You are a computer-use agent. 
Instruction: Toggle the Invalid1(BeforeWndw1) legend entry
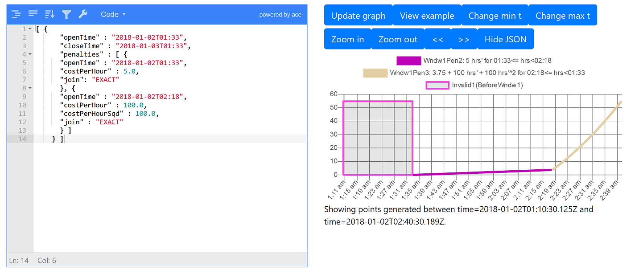click(475, 85)
